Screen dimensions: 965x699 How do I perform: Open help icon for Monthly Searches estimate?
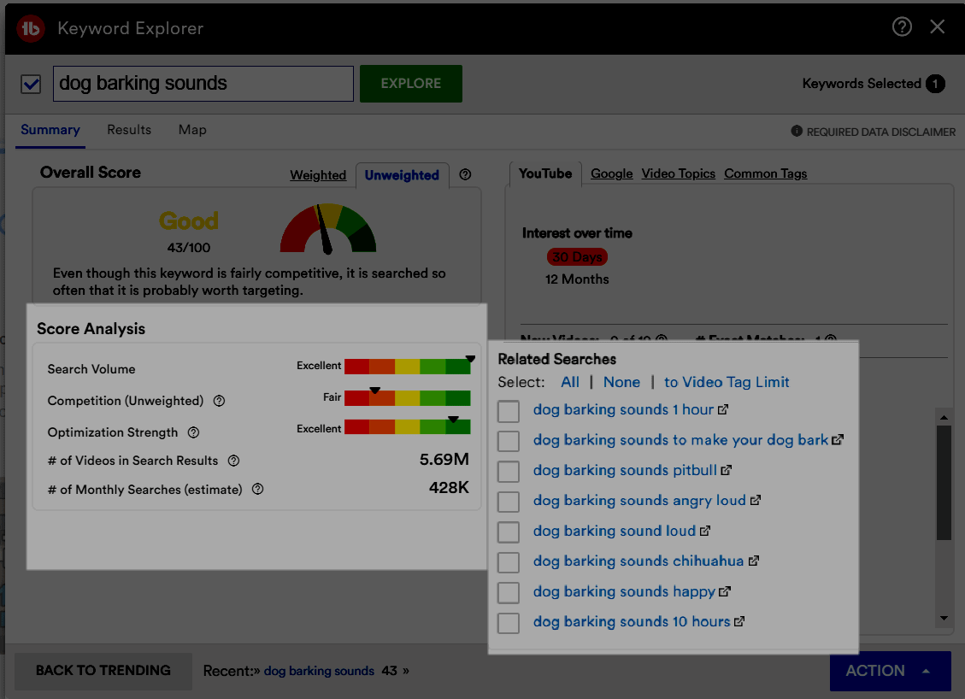click(x=258, y=489)
